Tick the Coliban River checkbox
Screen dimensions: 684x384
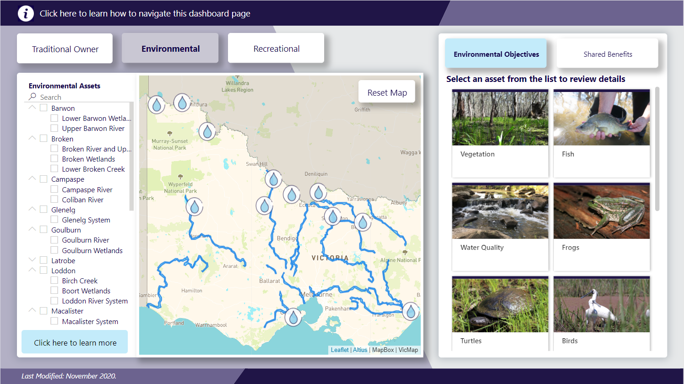coord(54,199)
